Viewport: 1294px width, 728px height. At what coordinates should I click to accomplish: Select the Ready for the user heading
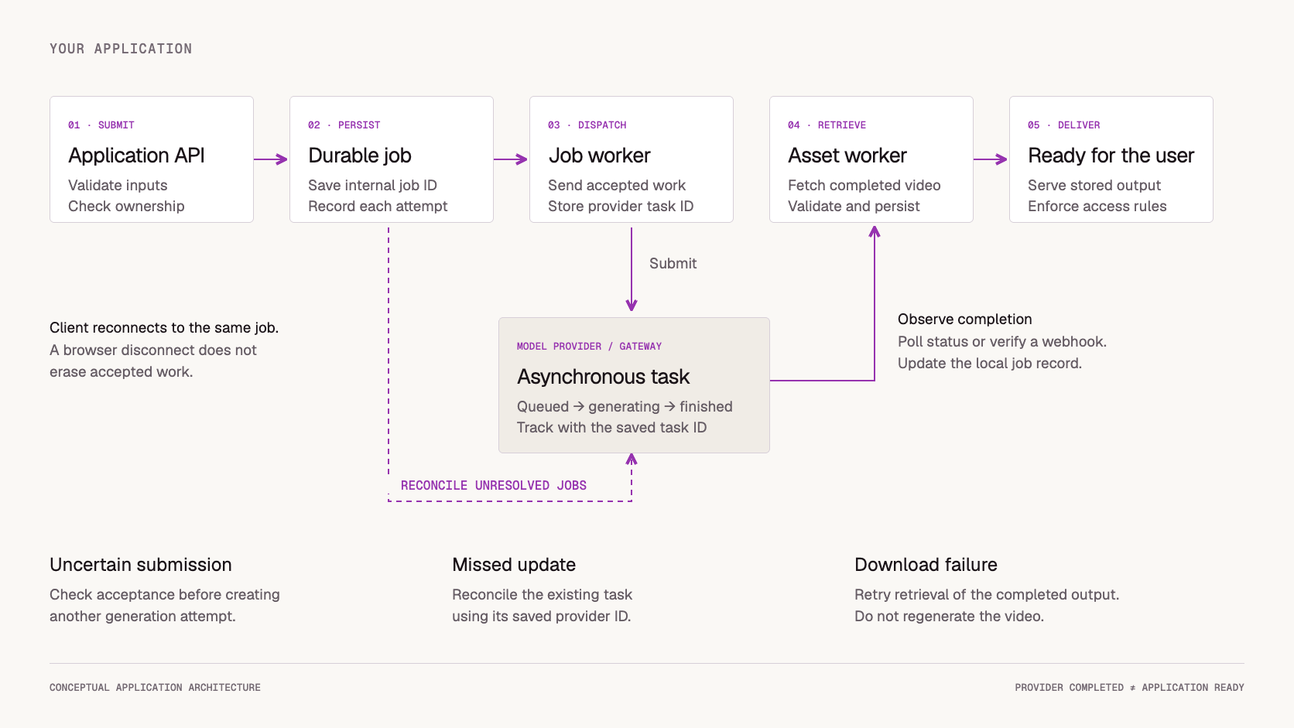pyautogui.click(x=1111, y=156)
